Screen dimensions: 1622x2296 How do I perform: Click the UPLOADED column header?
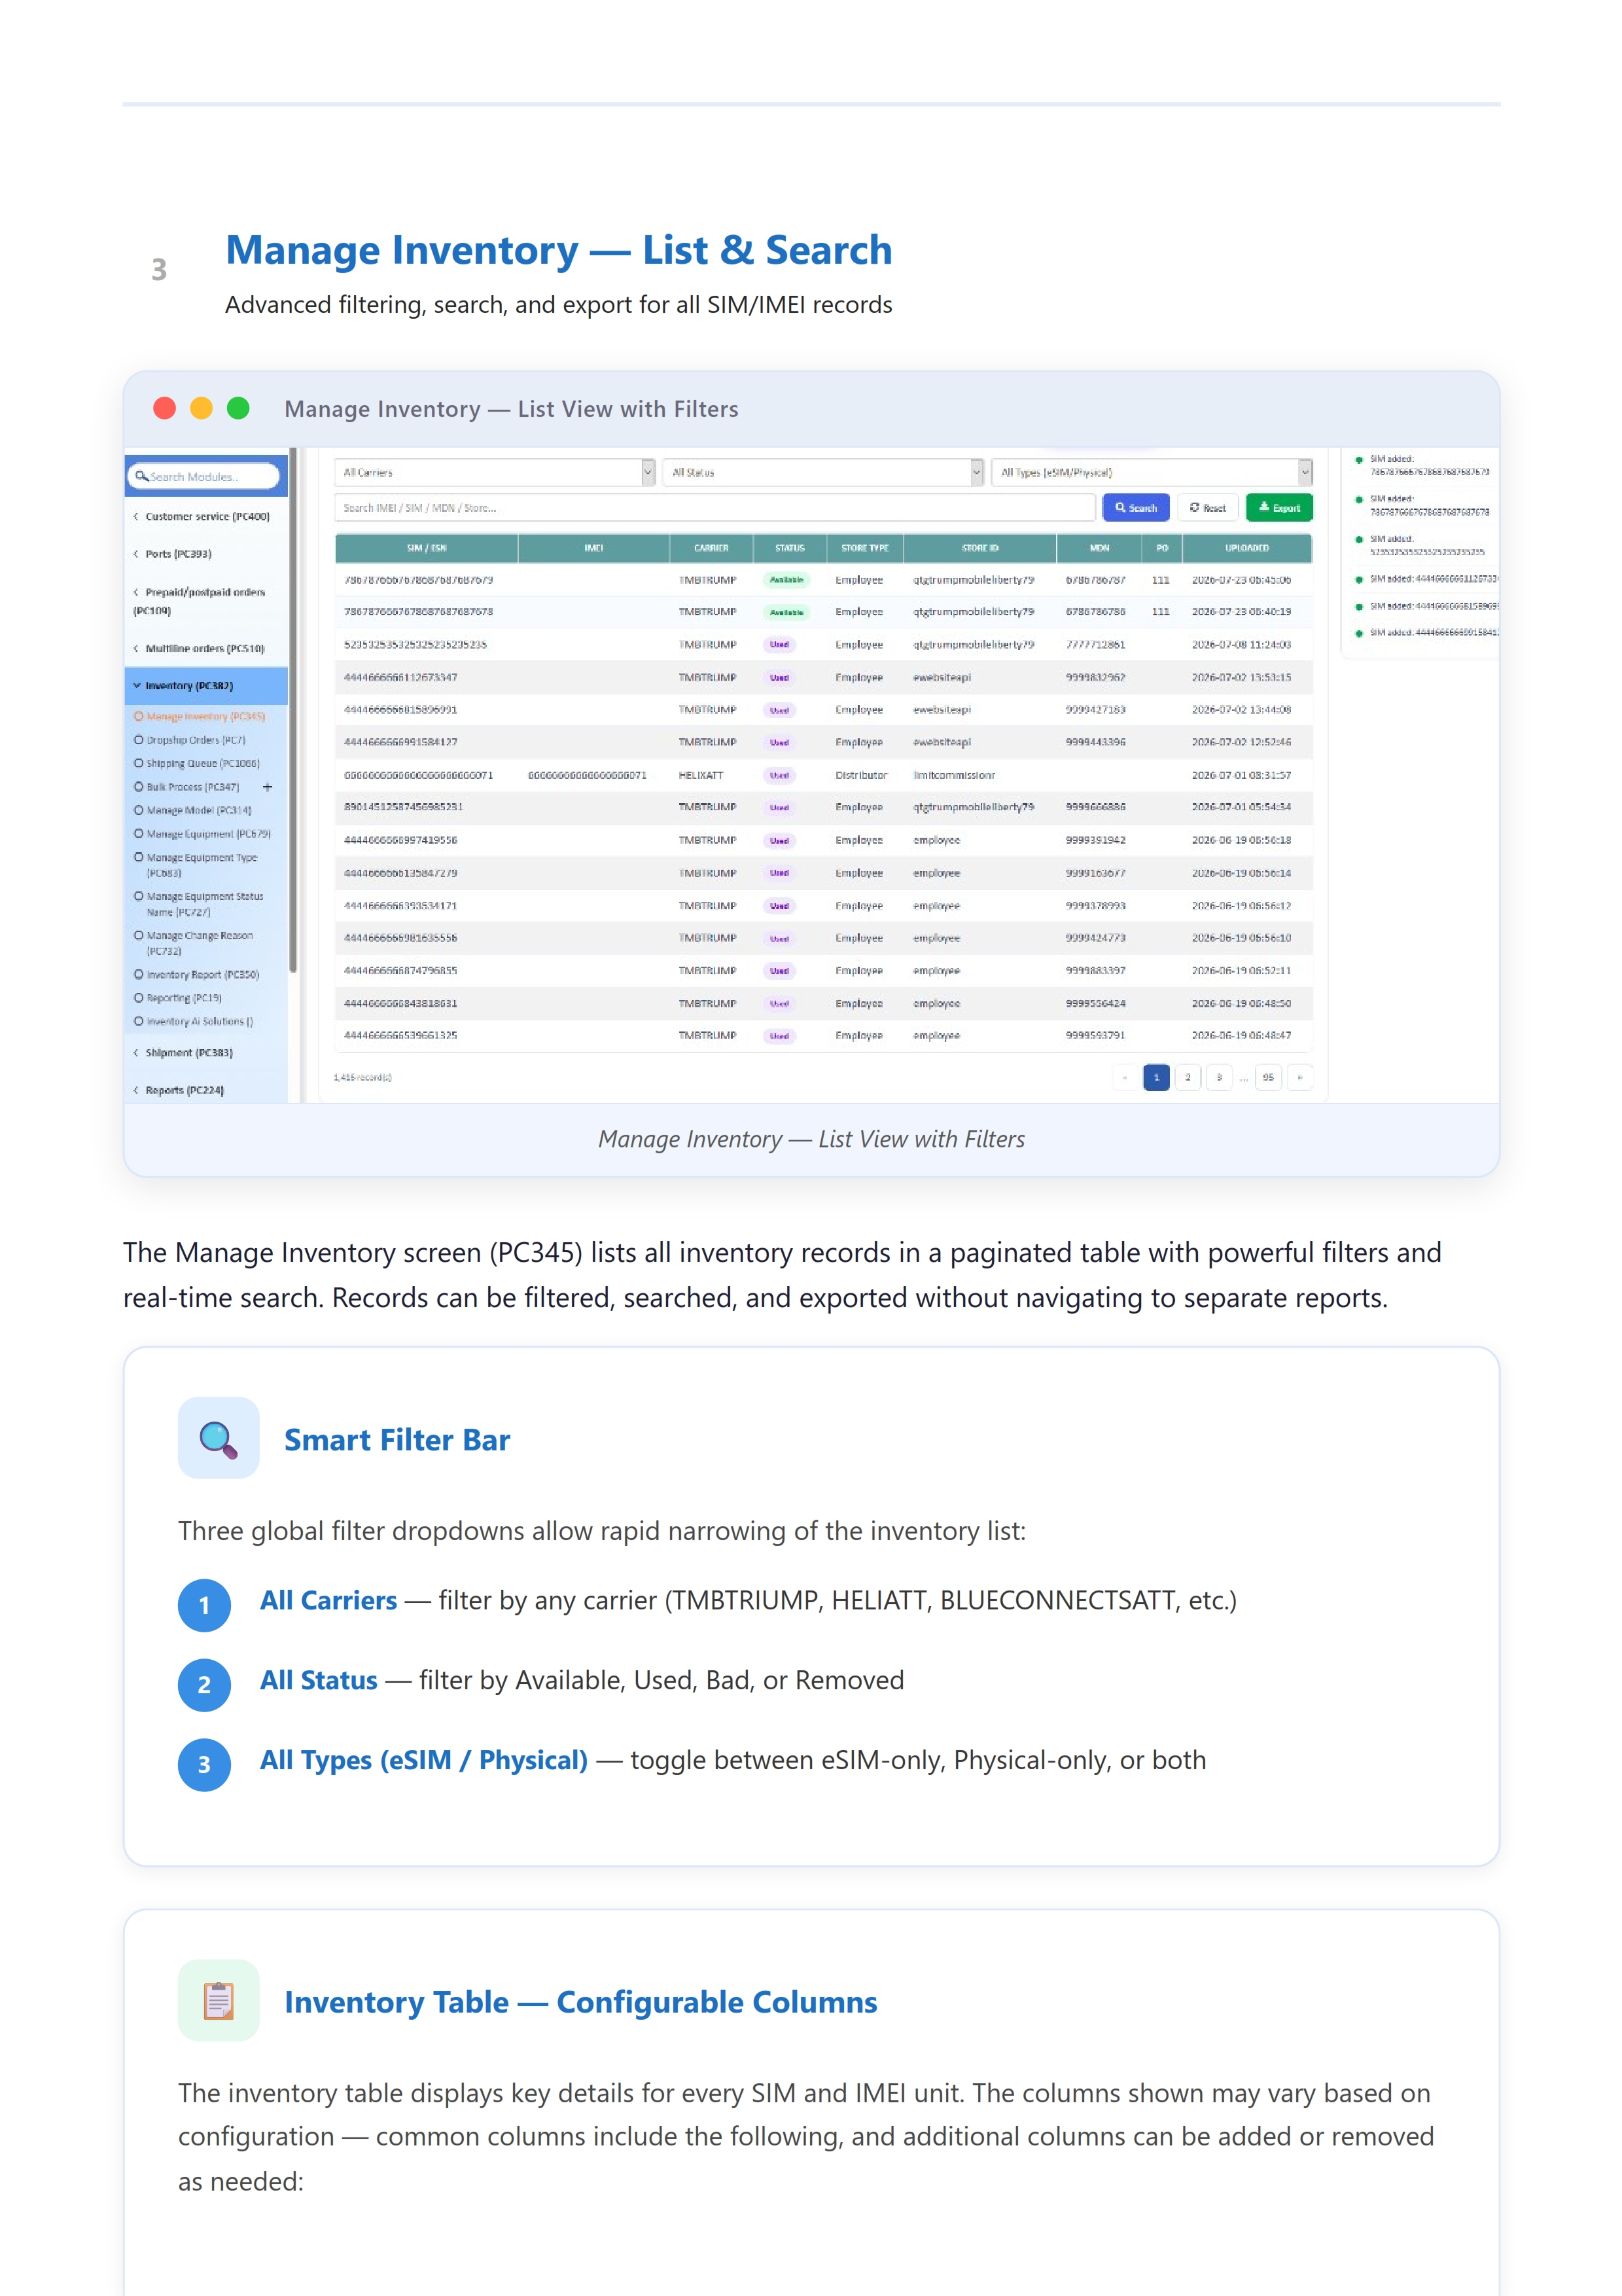(1247, 548)
